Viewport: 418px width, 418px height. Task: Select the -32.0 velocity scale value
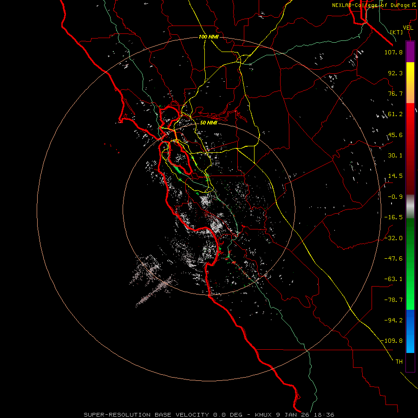click(x=393, y=238)
